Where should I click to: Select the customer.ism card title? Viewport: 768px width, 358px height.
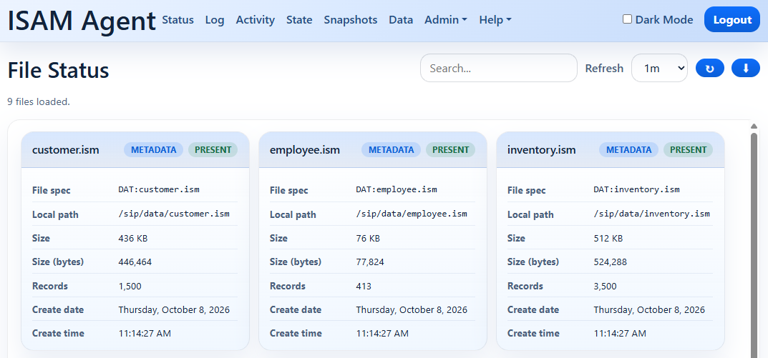(66, 149)
